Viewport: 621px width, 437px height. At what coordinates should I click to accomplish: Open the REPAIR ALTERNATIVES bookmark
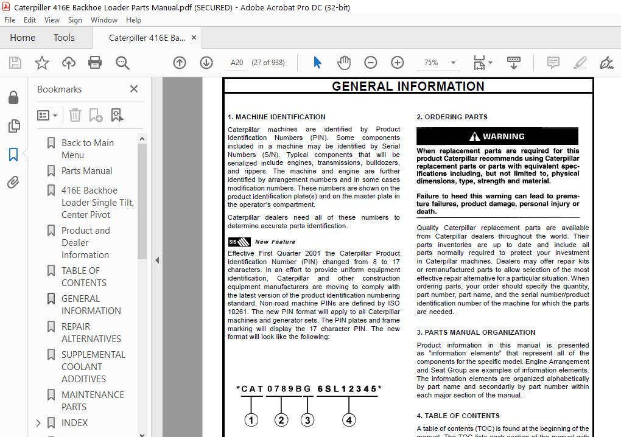pyautogui.click(x=91, y=332)
